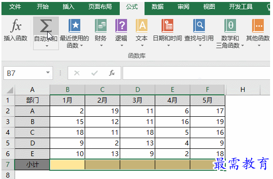This screenshot has width=273, height=179.
Task: Click the 小计 cell in row 7
Action: click(32, 164)
